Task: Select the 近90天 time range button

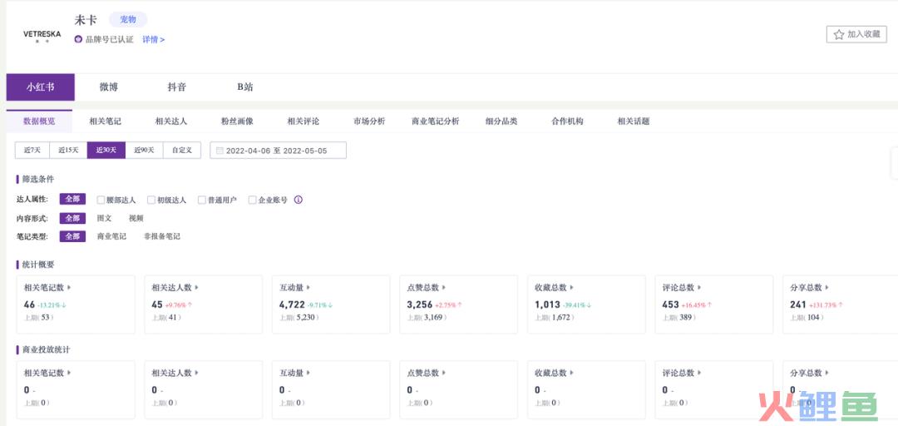Action: click(145, 151)
